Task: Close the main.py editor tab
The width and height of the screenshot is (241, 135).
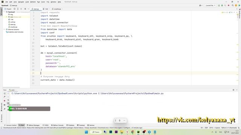Action: pyautogui.click(x=40, y=9)
